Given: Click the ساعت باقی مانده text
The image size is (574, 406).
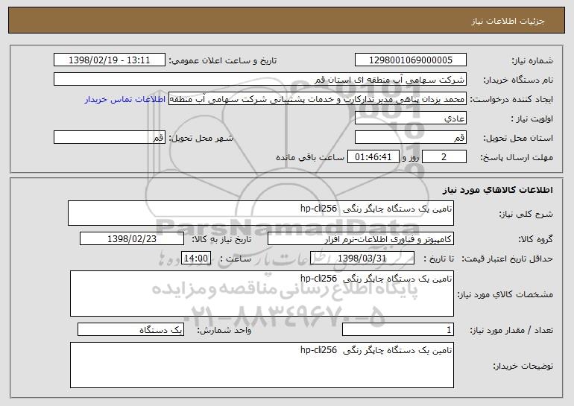Looking at the screenshot, I should pos(310,157).
